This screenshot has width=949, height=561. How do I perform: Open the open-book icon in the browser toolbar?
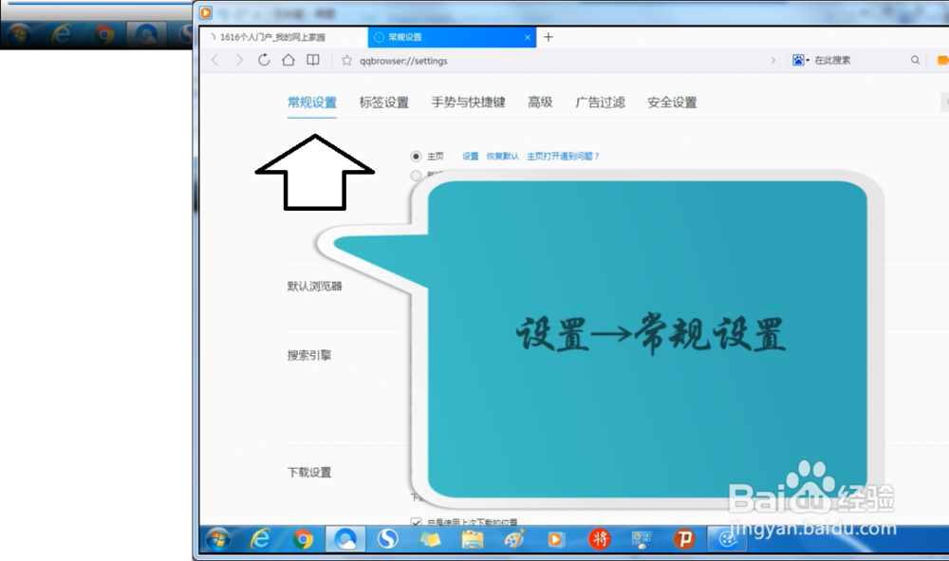tap(313, 60)
